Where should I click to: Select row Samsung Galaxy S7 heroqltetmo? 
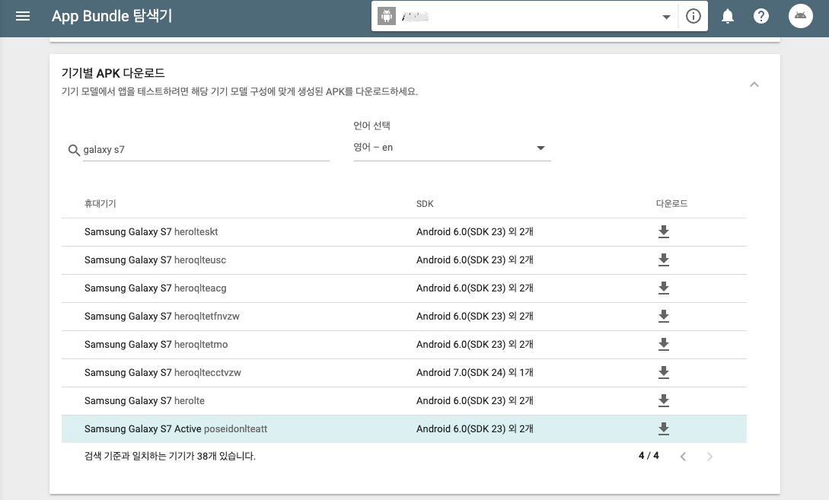pyautogui.click(x=404, y=345)
